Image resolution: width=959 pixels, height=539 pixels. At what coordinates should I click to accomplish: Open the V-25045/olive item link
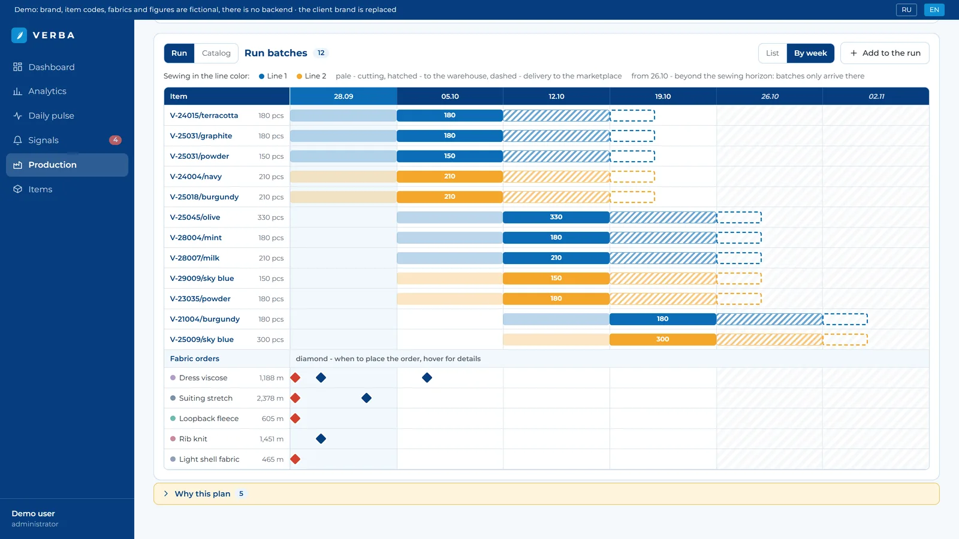coord(195,217)
